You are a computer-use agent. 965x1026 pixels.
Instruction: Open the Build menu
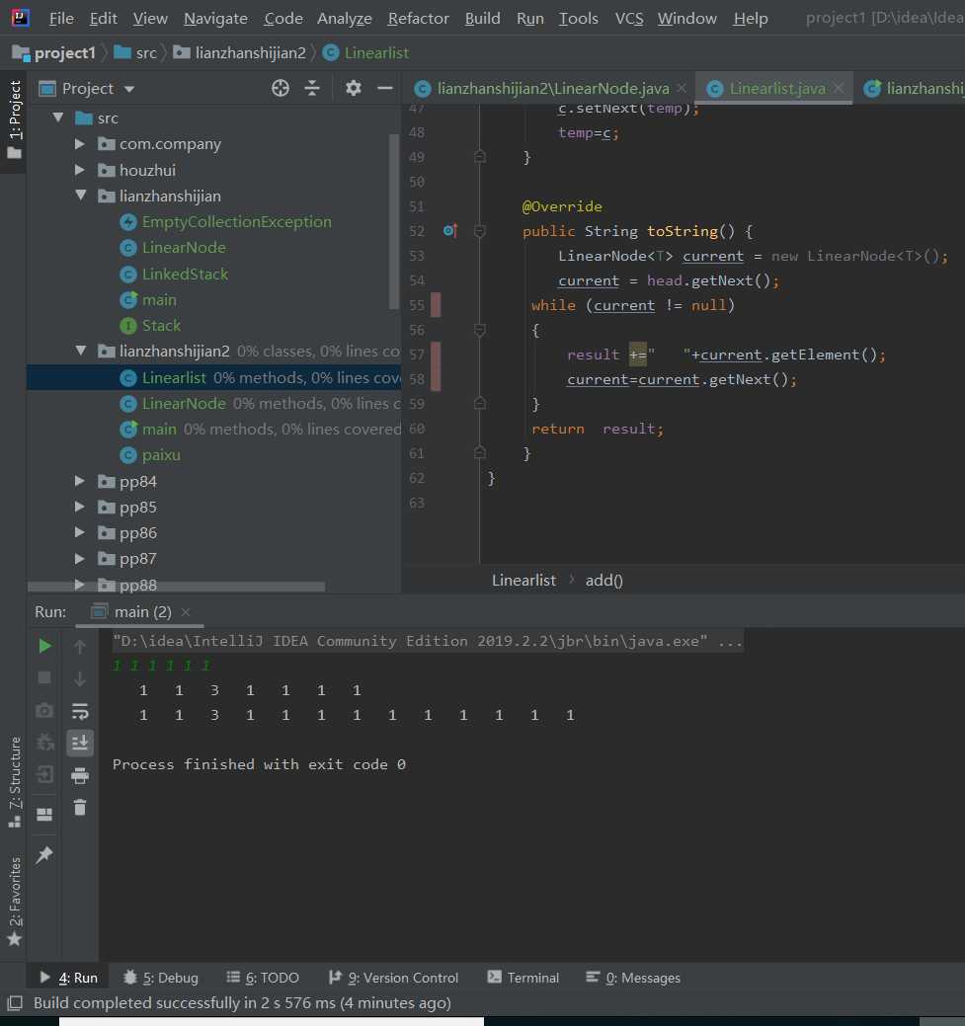coord(482,19)
